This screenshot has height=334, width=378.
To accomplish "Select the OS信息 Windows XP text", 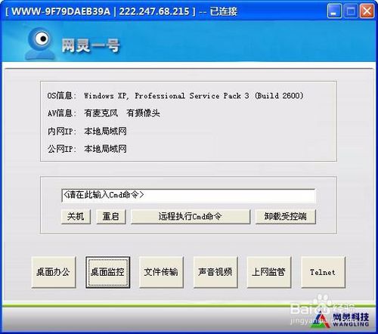I will [194, 96].
